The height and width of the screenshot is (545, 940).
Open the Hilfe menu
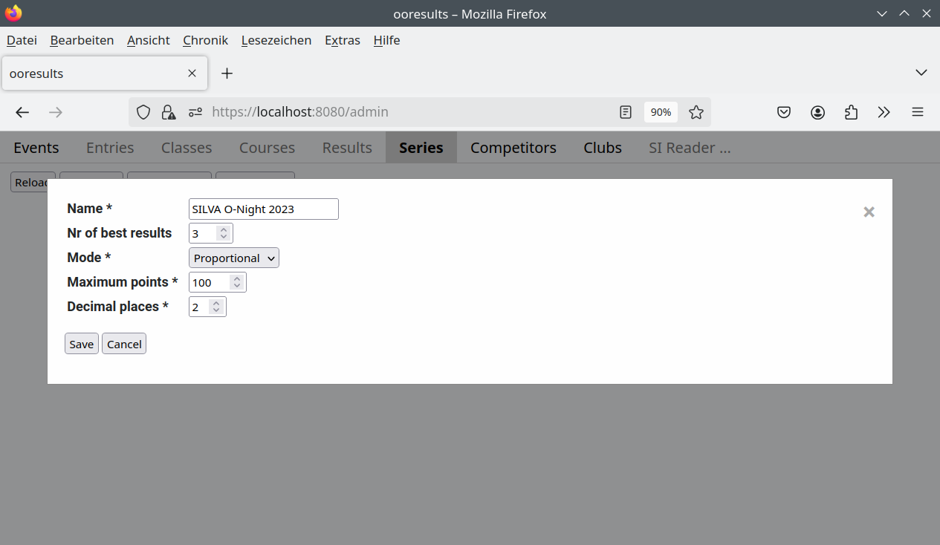(386, 40)
